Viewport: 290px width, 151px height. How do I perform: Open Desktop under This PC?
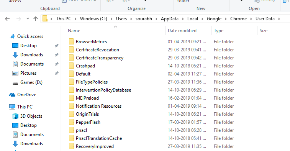point(28,125)
